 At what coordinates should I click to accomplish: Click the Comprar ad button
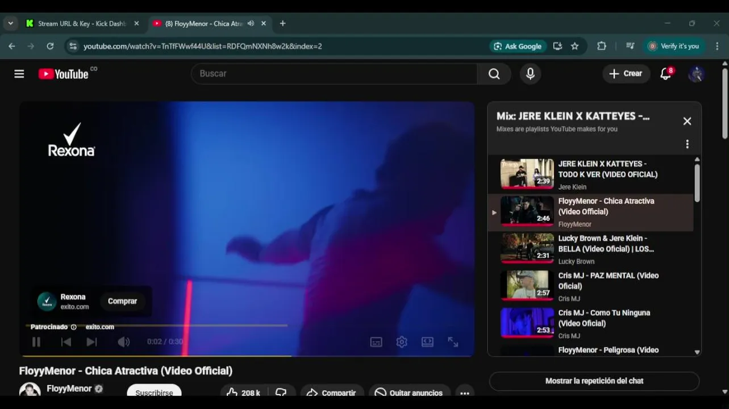click(x=123, y=302)
